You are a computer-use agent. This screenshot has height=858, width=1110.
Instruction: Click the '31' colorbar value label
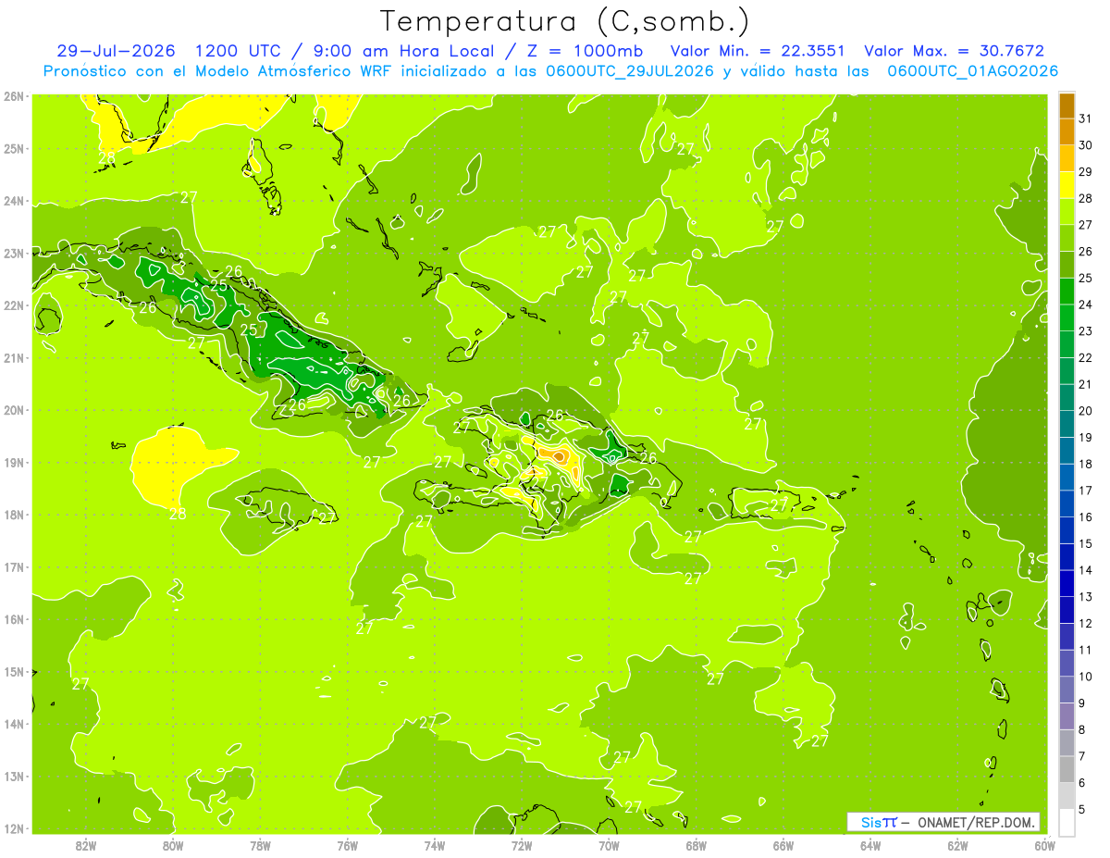point(1085,118)
